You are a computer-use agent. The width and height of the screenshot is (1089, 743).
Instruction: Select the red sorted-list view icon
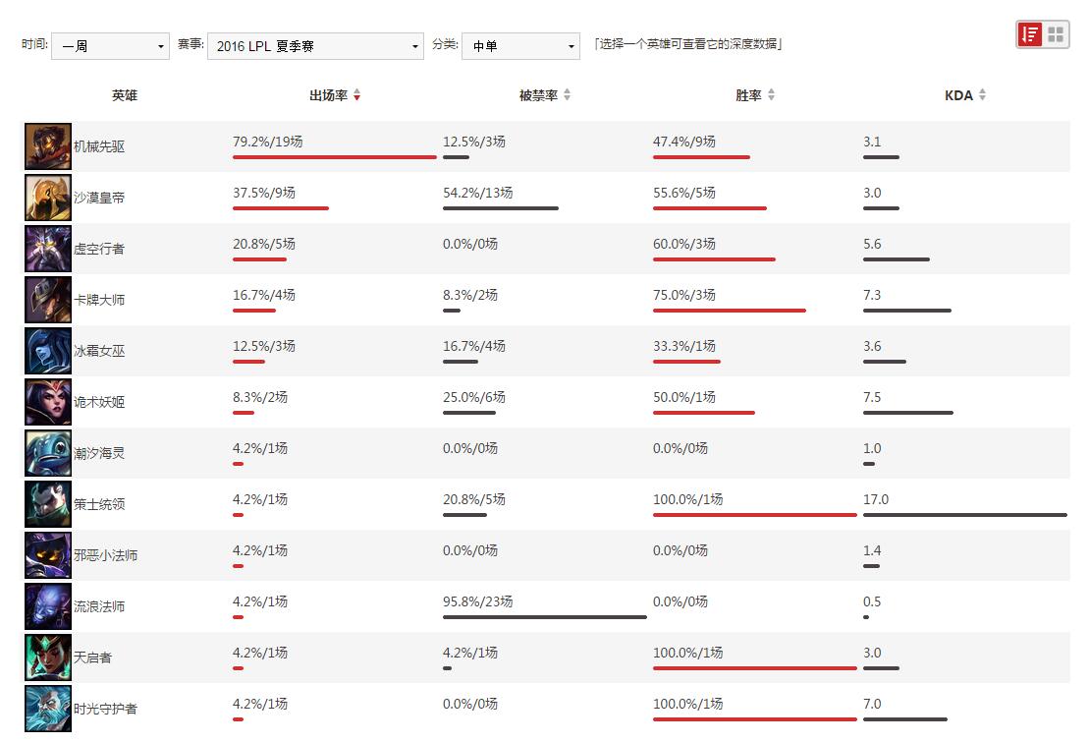1029,33
